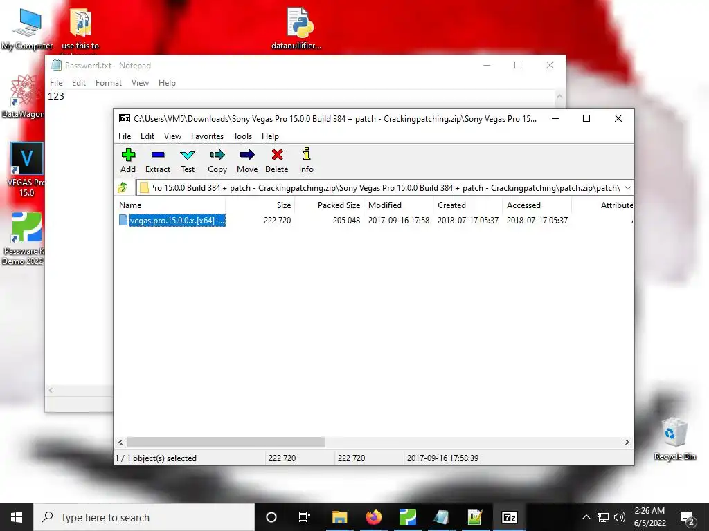The image size is (709, 531).
Task: Close the Password.txt Notepad window
Action: point(549,65)
